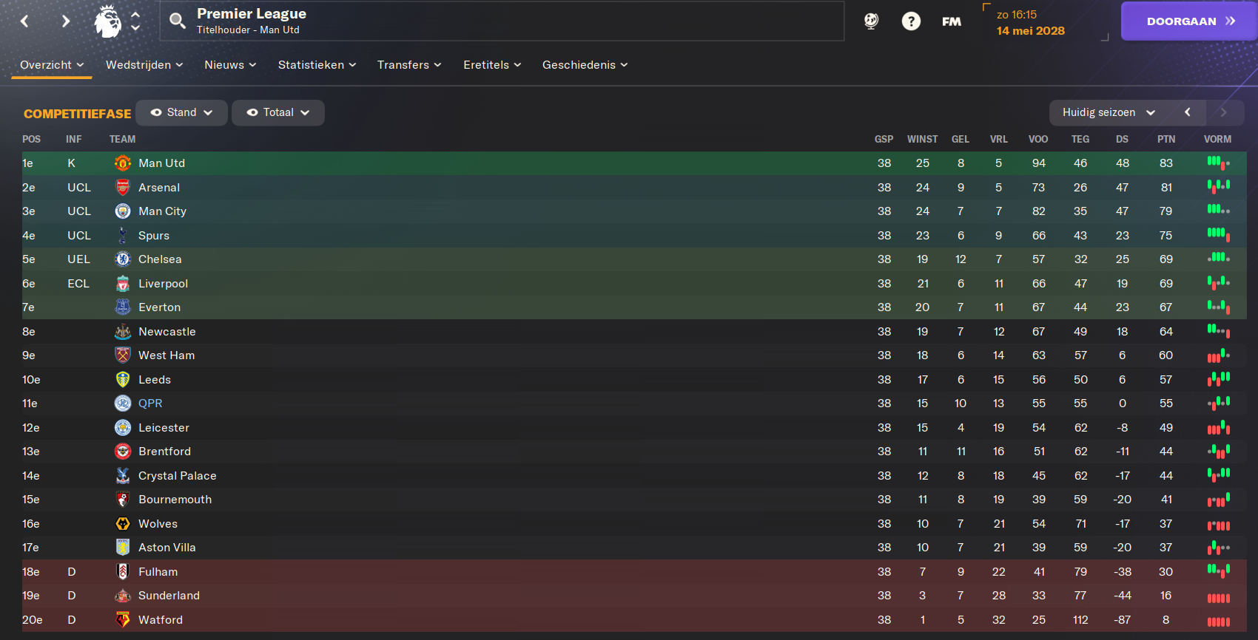Click the Doorgaan button
The width and height of the screenshot is (1258, 640).
tap(1189, 21)
